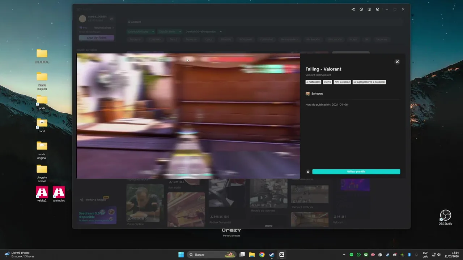The width and height of the screenshot is (463, 260).
Task: Click the template video preview
Action: click(188, 116)
